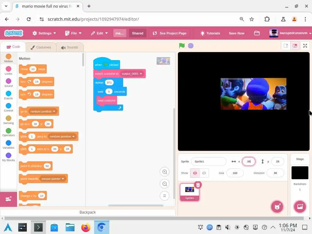
Task: Click the repeat 971 value
Action: 109,83
